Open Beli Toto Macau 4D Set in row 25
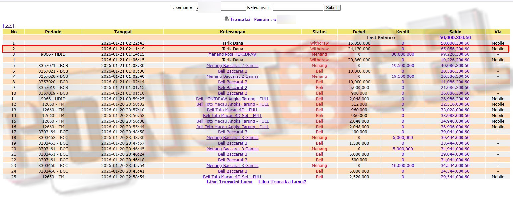 pyautogui.click(x=232, y=177)
